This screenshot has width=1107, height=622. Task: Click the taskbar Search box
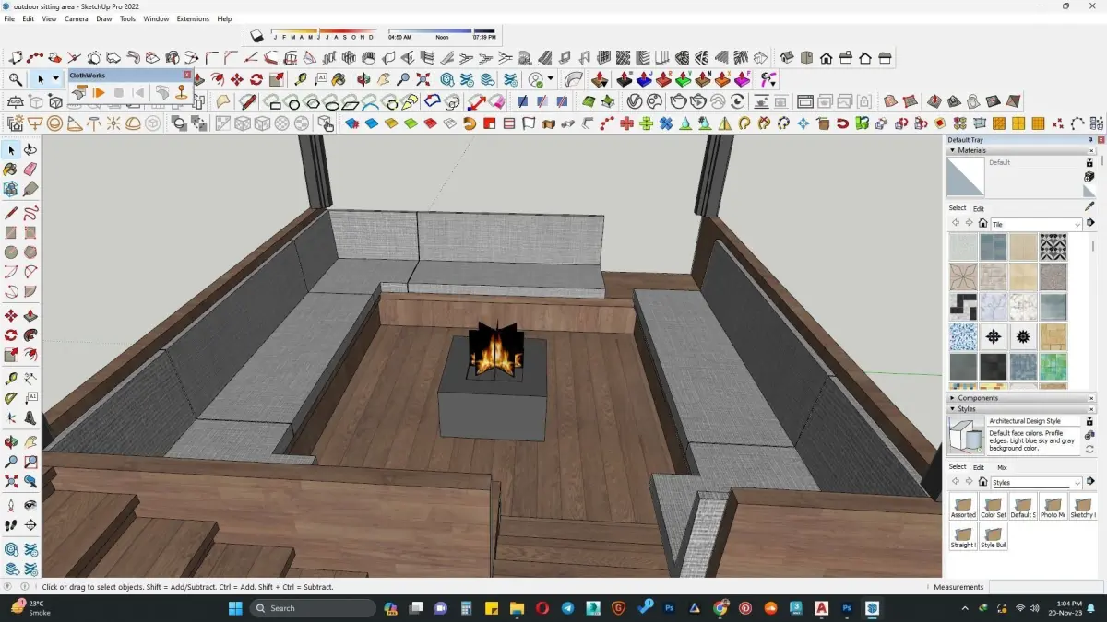coord(313,608)
